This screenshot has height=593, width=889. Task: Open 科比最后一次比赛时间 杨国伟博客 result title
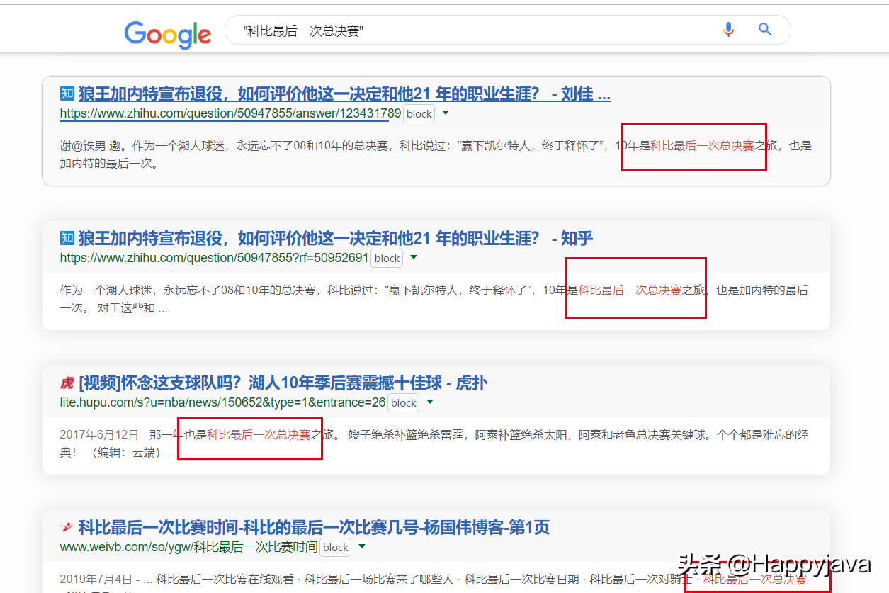314,528
